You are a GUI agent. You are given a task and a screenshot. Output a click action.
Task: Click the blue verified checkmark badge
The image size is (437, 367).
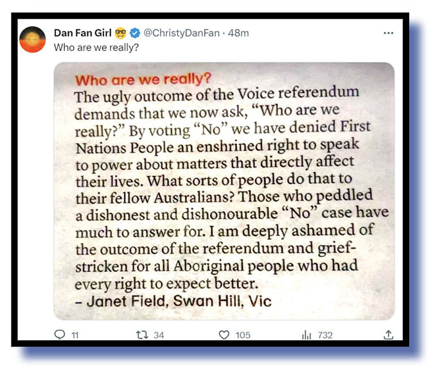pyautogui.click(x=135, y=33)
